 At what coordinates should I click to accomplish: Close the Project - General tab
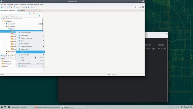14,56
